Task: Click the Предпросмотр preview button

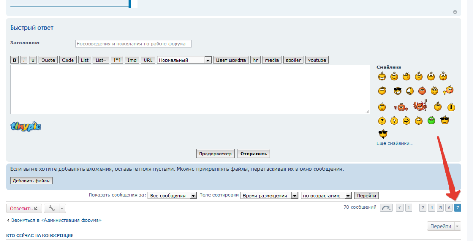Action: point(215,154)
